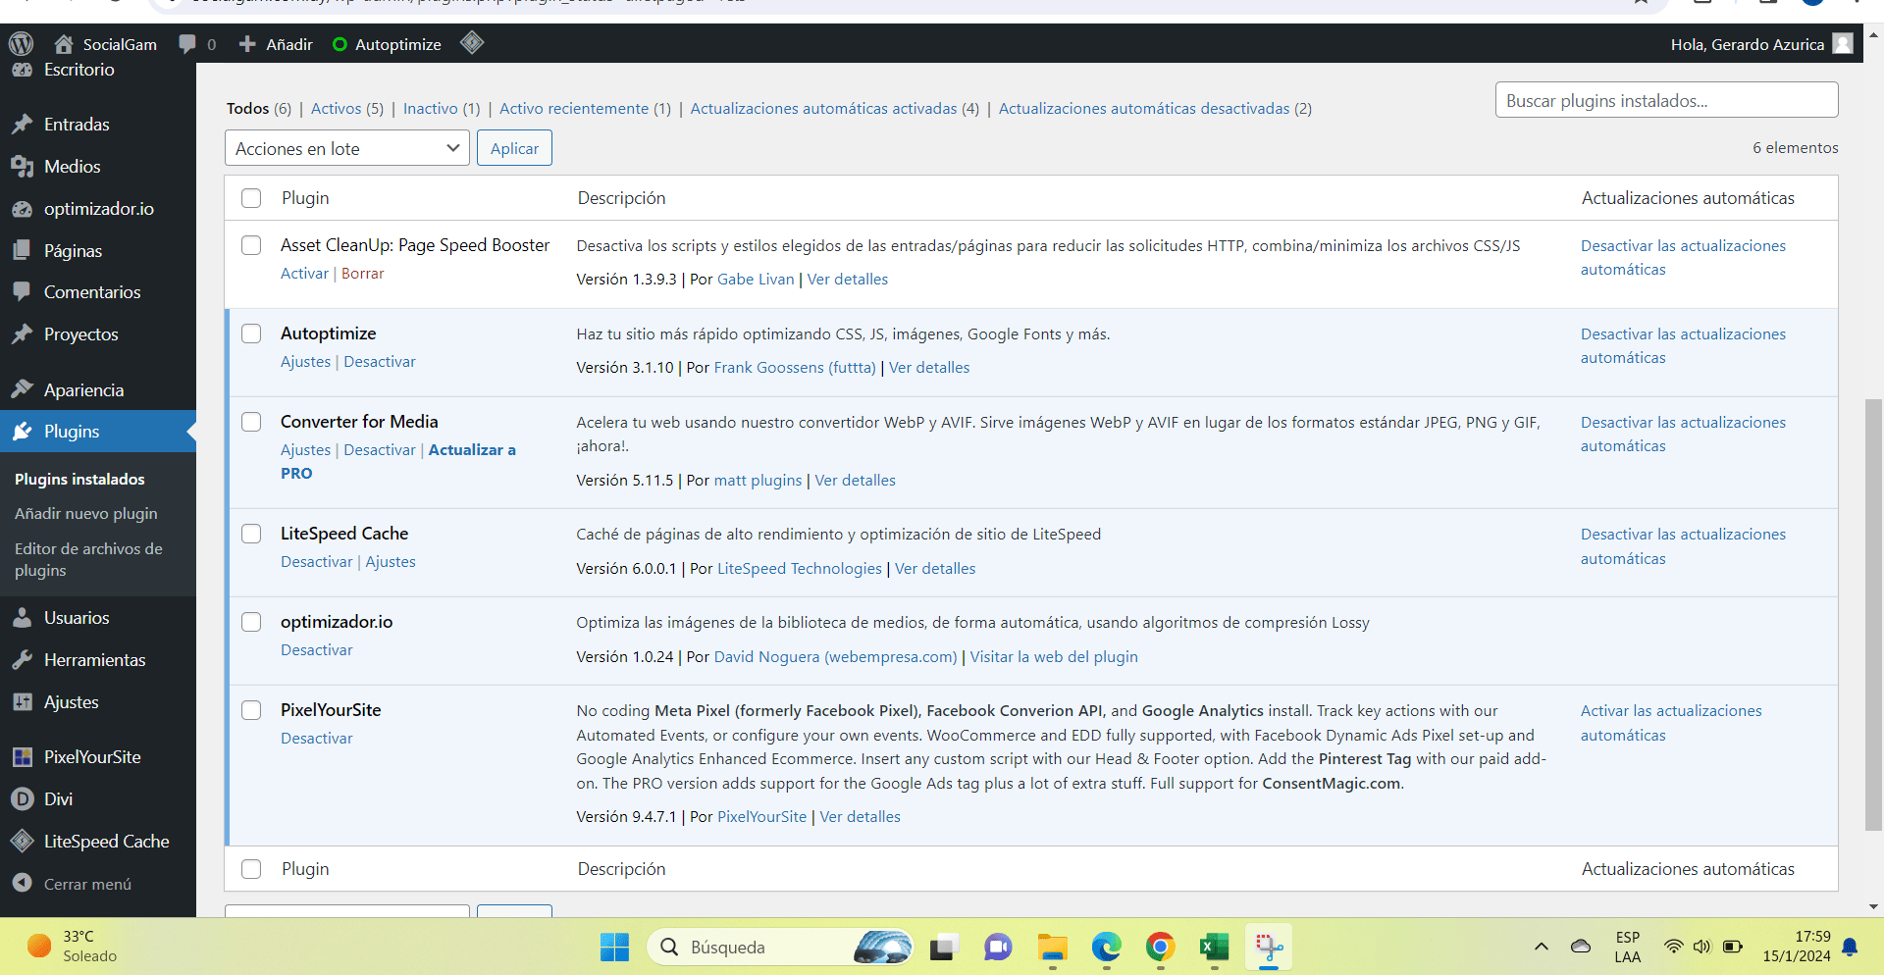Viewport: 1884px width, 975px height.
Task: Open Ver detalles for LiteSpeed Cache
Action: pos(935,569)
